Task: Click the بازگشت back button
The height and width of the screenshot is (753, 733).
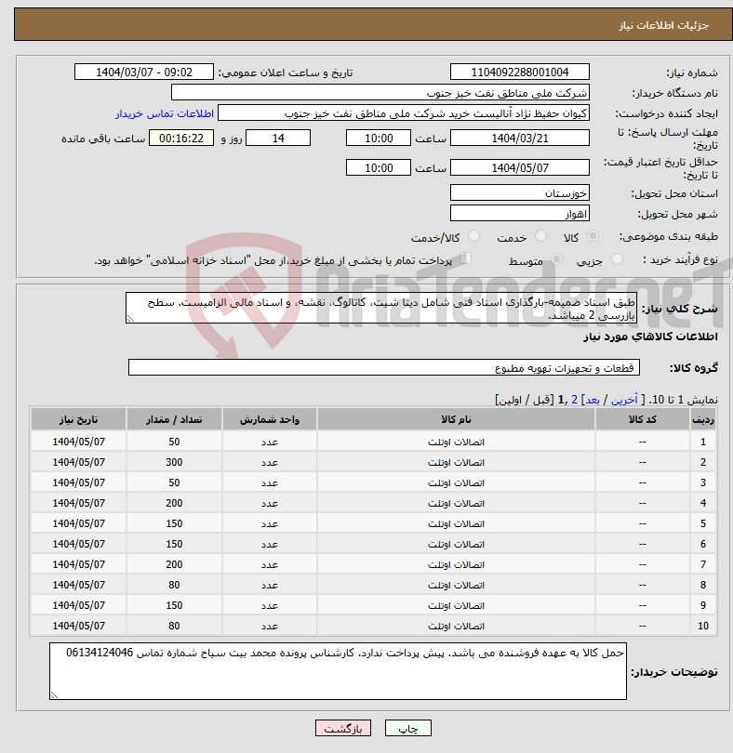Action: 343,728
